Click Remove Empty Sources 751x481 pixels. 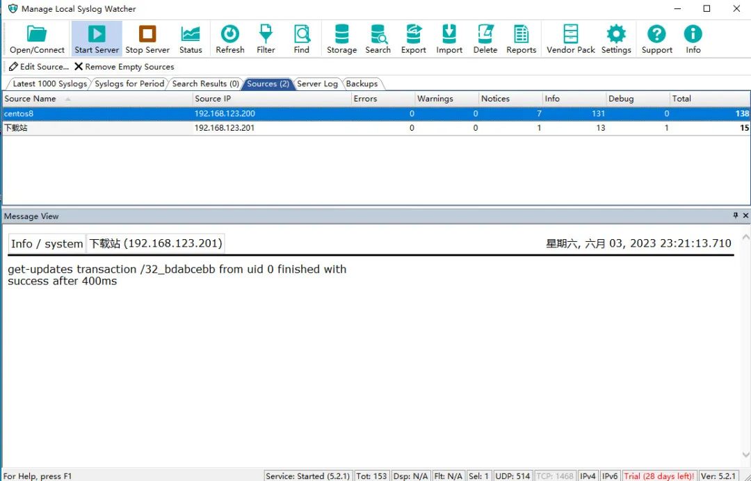point(124,67)
